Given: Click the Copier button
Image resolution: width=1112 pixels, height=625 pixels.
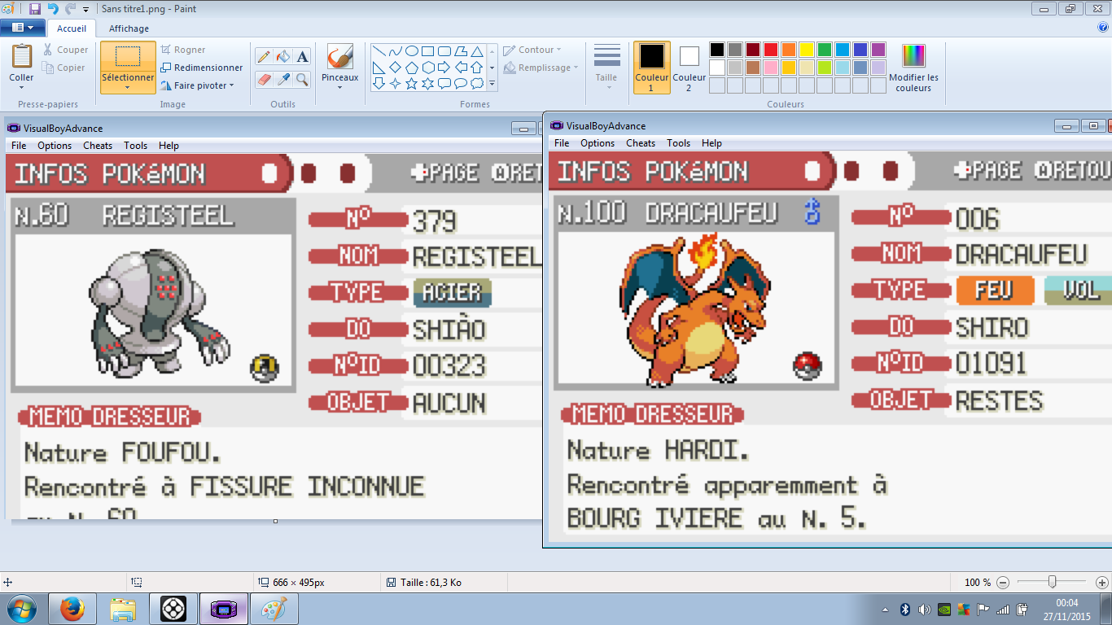Looking at the screenshot, I should point(64,68).
